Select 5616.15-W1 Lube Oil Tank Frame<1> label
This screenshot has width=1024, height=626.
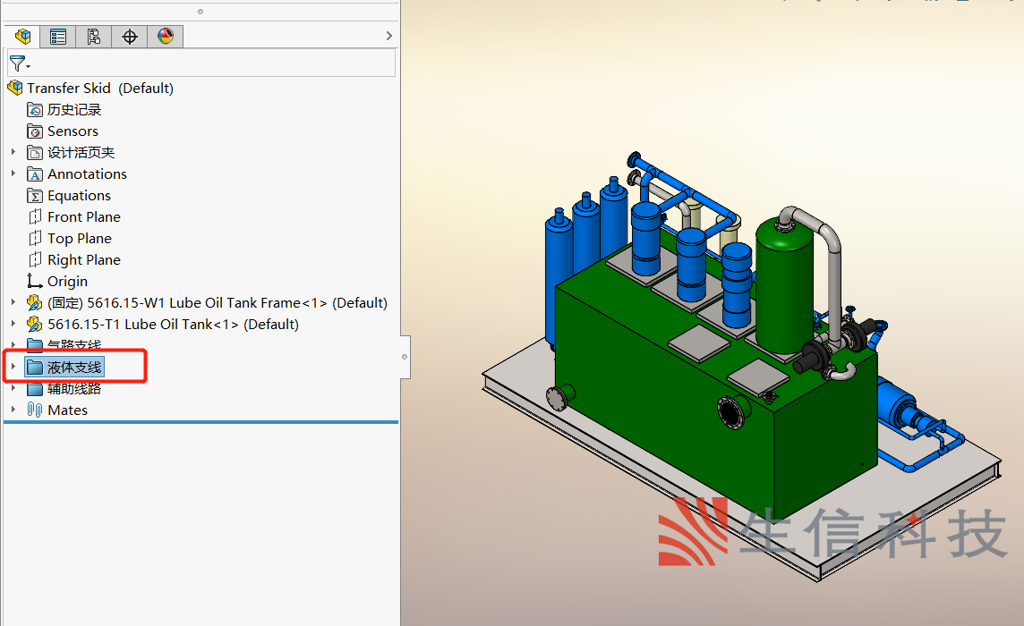tap(218, 303)
